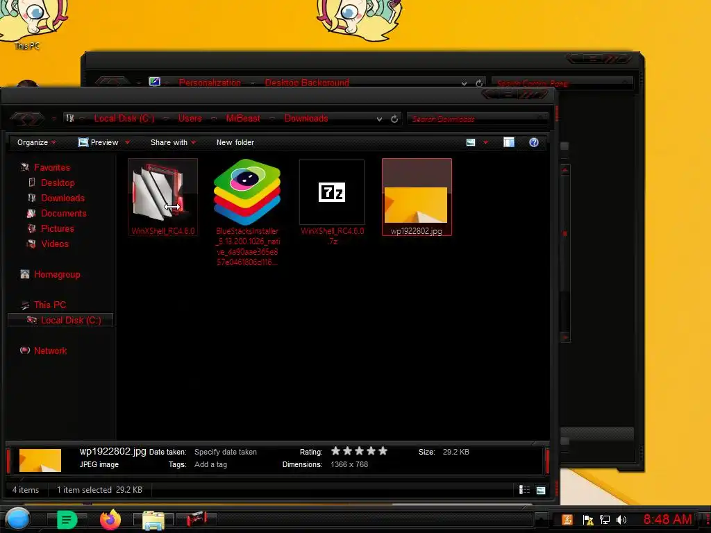The height and width of the screenshot is (533, 711).
Task: Click Specify date taken field
Action: (x=226, y=452)
